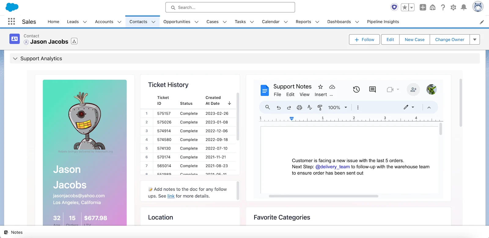Print the Support Notes document
Viewport: 489px width, 238px height.
click(299, 107)
